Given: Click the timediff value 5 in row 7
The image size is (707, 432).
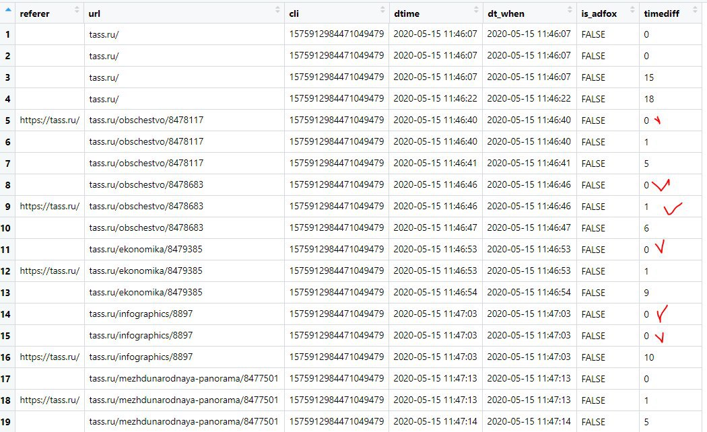Looking at the screenshot, I should coord(646,164).
